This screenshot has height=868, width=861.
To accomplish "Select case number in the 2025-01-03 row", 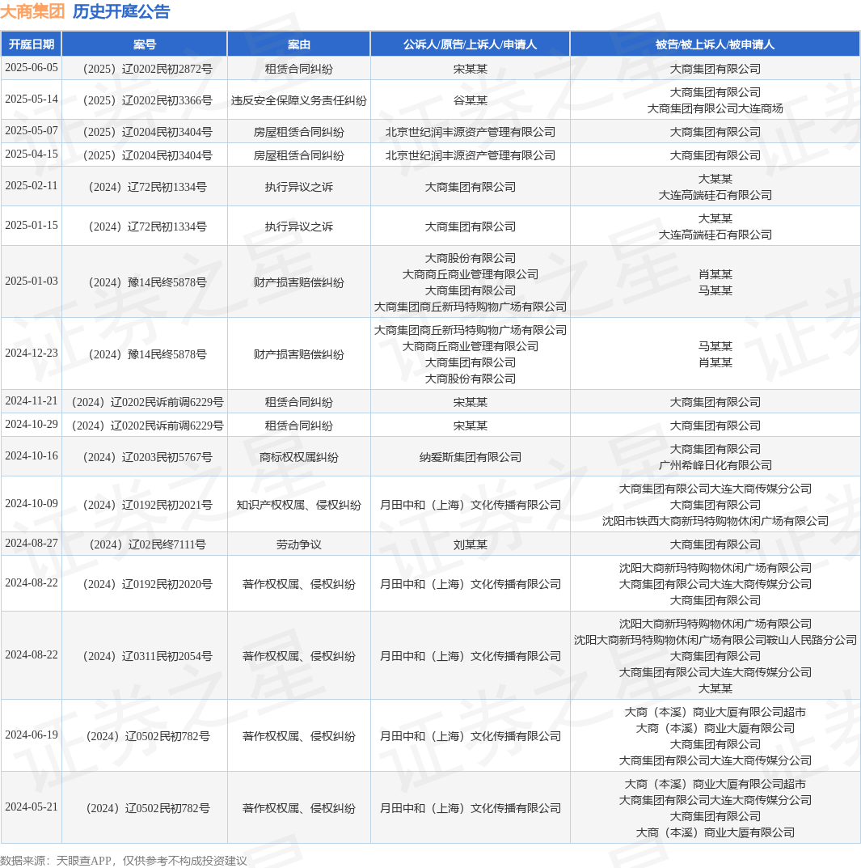I will [145, 283].
